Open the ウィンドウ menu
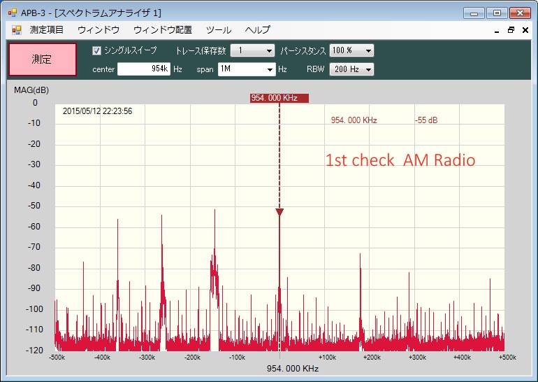The height and width of the screenshot is (382, 538). pos(99,30)
